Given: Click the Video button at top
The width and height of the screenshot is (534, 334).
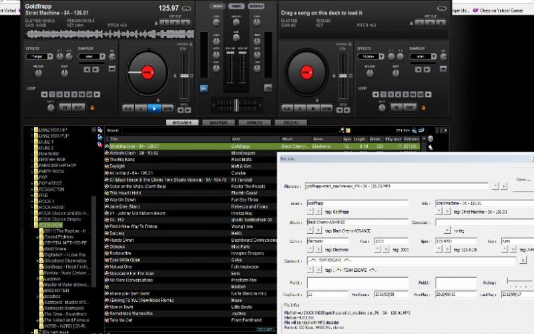Looking at the screenshot, I should [236, 6].
